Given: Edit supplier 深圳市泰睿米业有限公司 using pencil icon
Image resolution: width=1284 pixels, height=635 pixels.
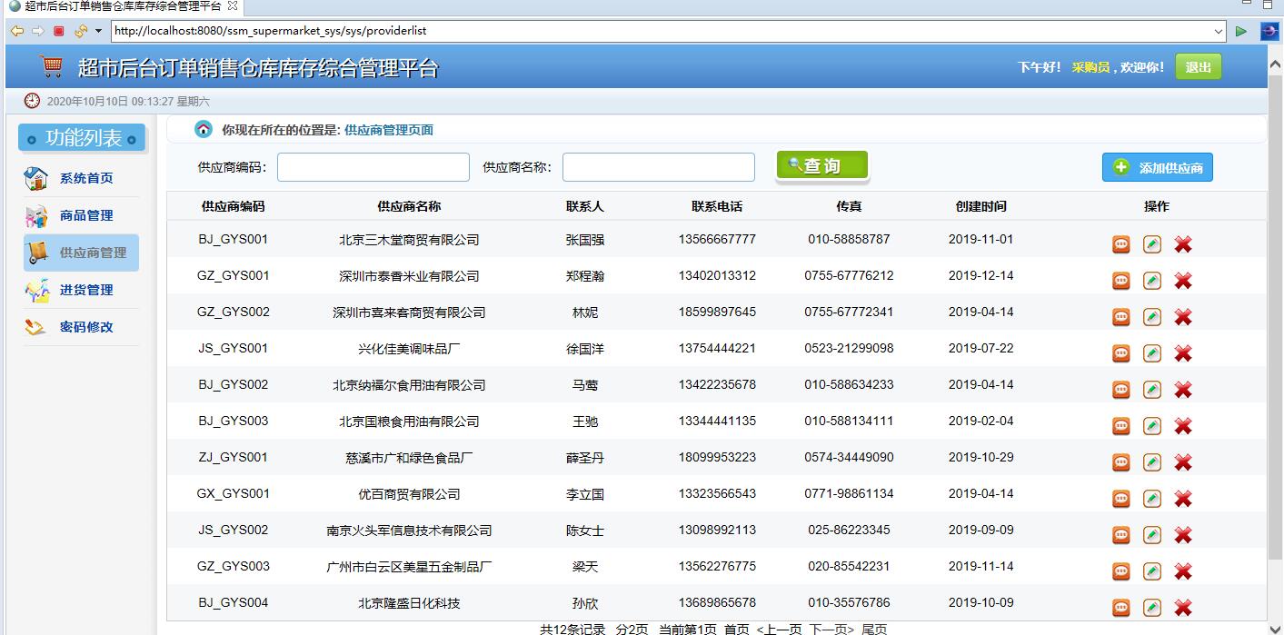Looking at the screenshot, I should pyautogui.click(x=1151, y=280).
